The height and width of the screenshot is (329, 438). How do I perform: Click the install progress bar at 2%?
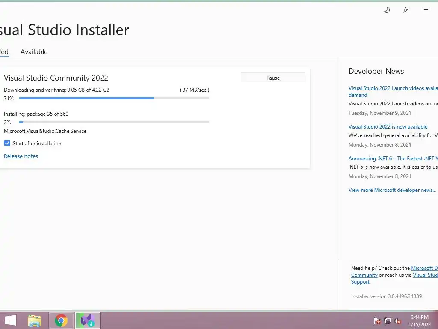click(114, 122)
